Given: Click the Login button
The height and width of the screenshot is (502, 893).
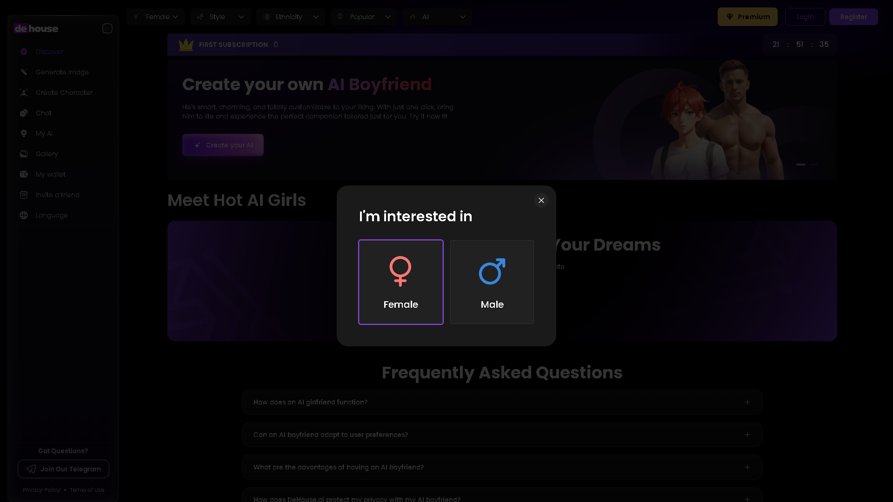Looking at the screenshot, I should (805, 17).
